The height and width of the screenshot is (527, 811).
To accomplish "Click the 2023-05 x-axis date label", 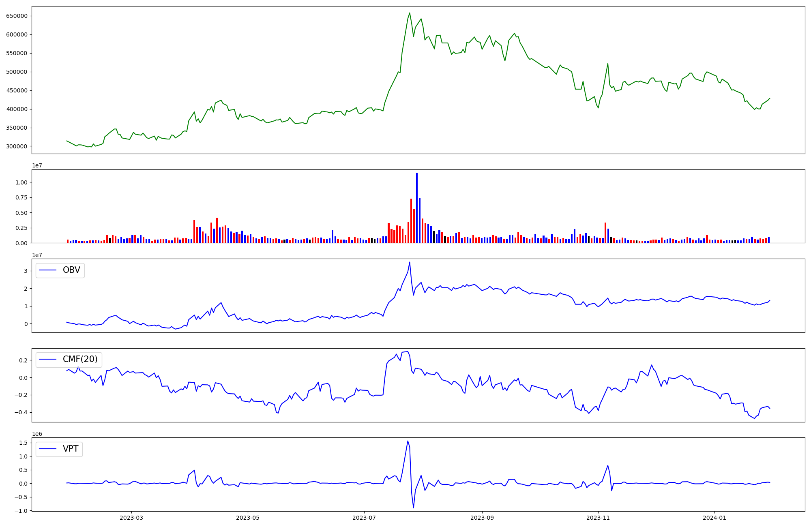I will pos(247,518).
